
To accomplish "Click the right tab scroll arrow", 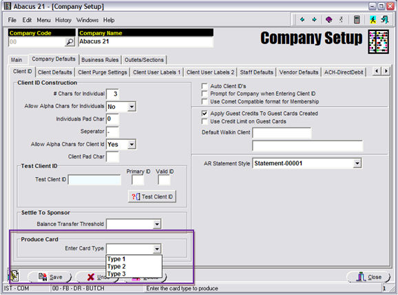I will (x=386, y=71).
